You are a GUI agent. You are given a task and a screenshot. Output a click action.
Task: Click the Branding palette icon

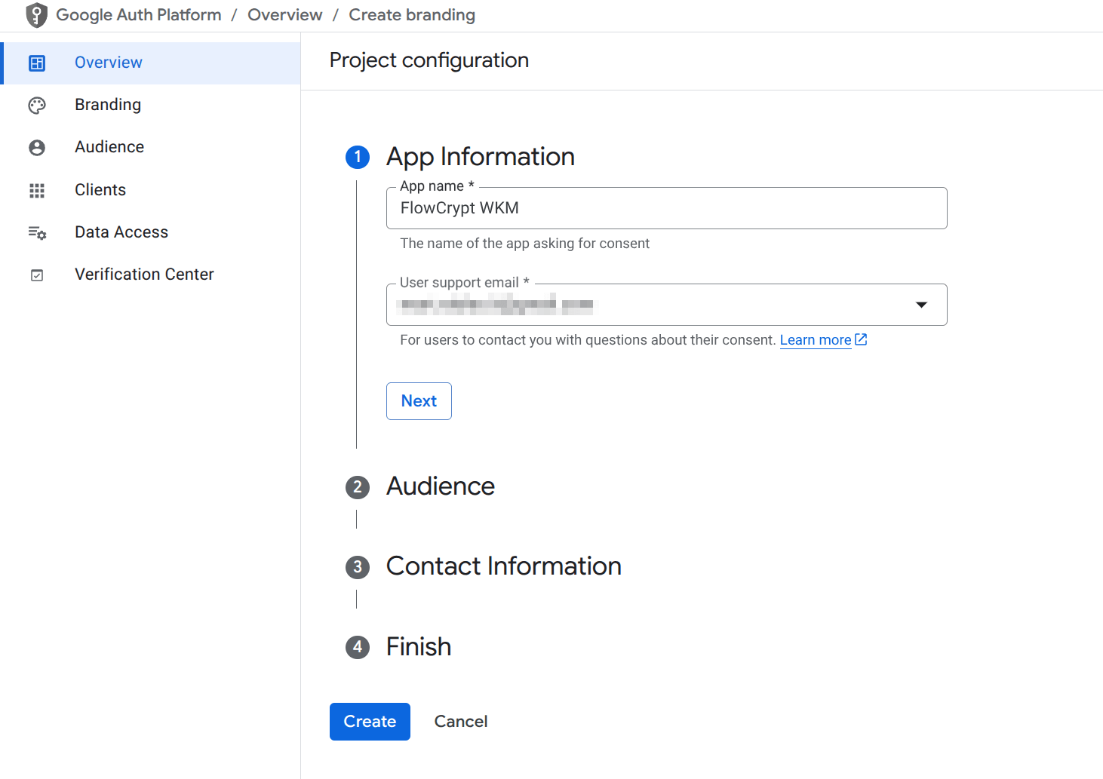[x=37, y=106]
